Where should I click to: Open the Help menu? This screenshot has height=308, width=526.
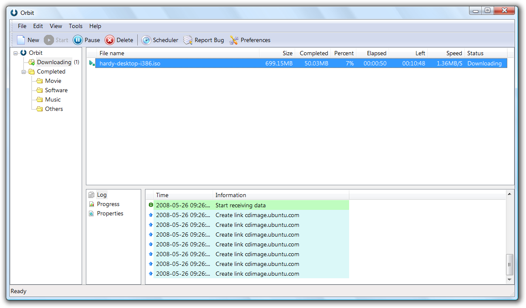[95, 26]
